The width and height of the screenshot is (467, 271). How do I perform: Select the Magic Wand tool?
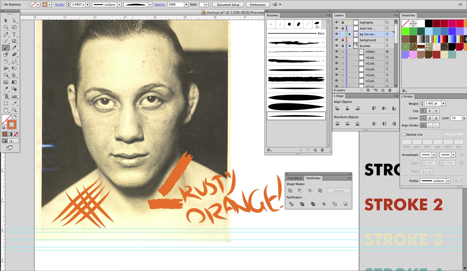point(6,27)
